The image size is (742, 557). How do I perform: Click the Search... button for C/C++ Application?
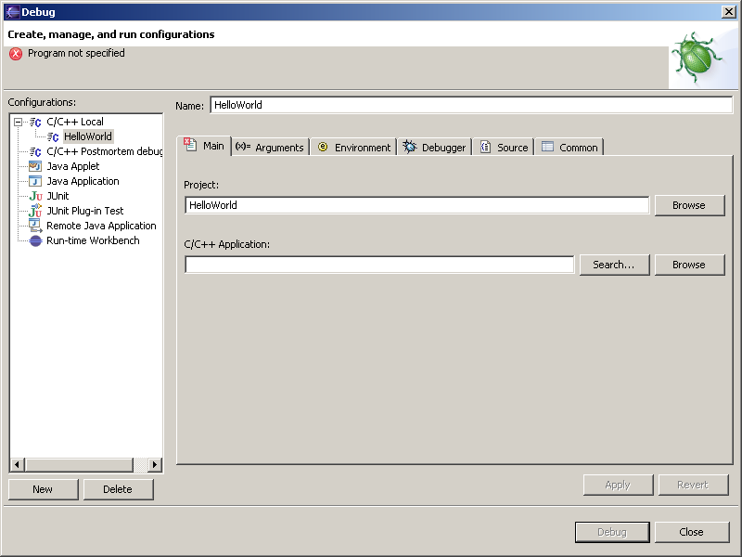coord(613,265)
